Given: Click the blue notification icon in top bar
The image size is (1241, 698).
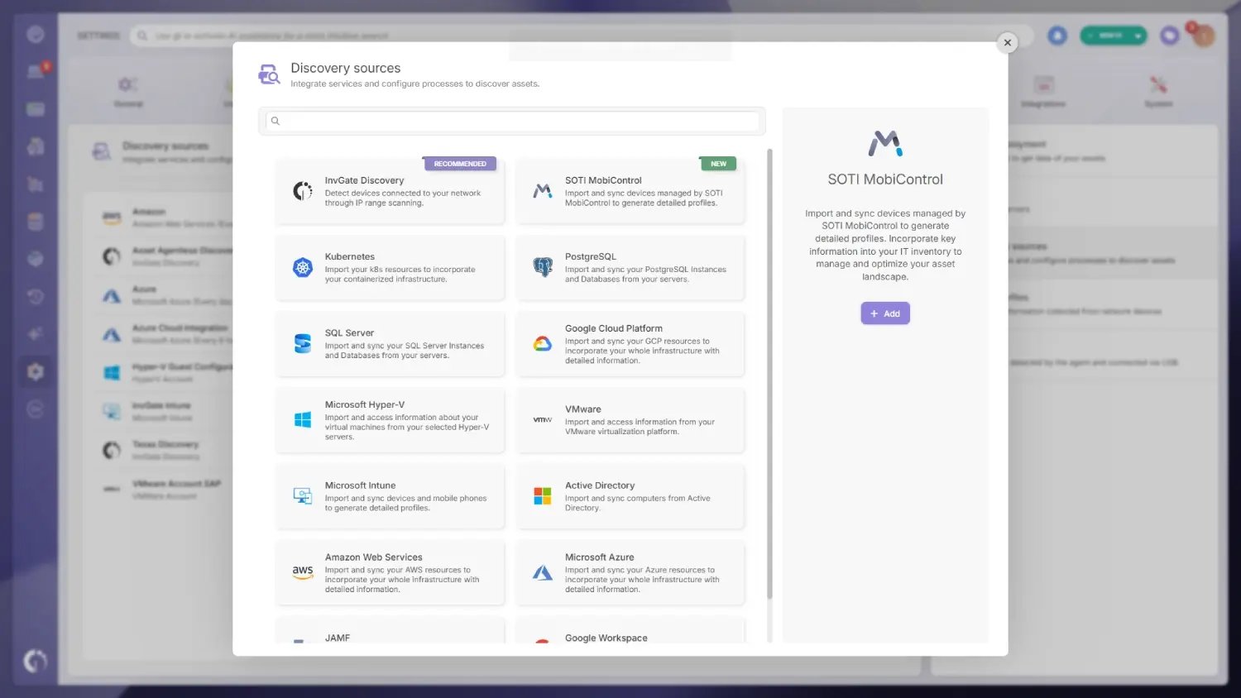Looking at the screenshot, I should [1057, 36].
